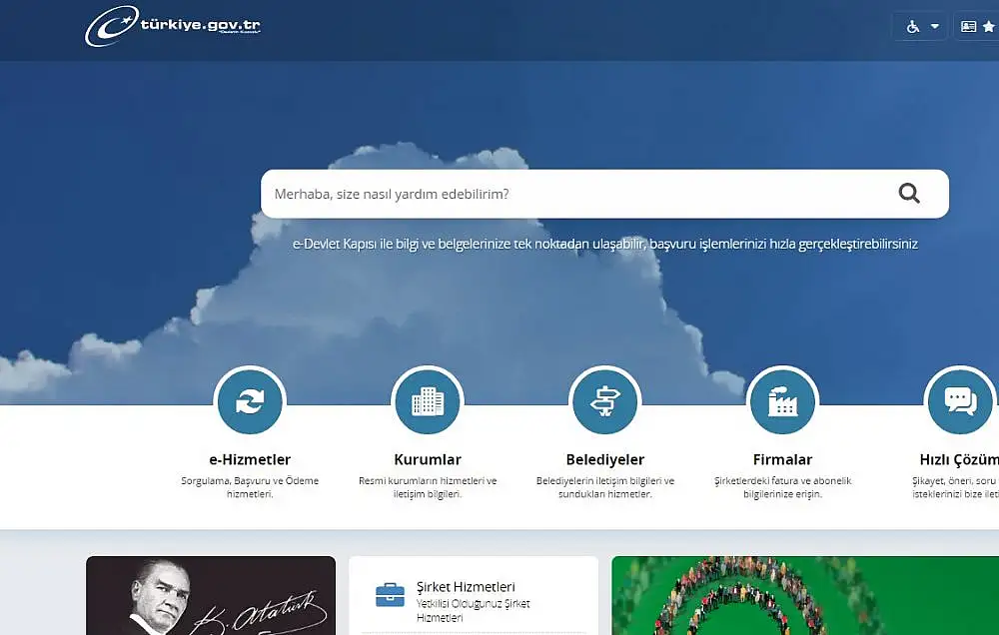Click the türkiye.gov.tr logo
999x635 pixels.
[x=173, y=26]
